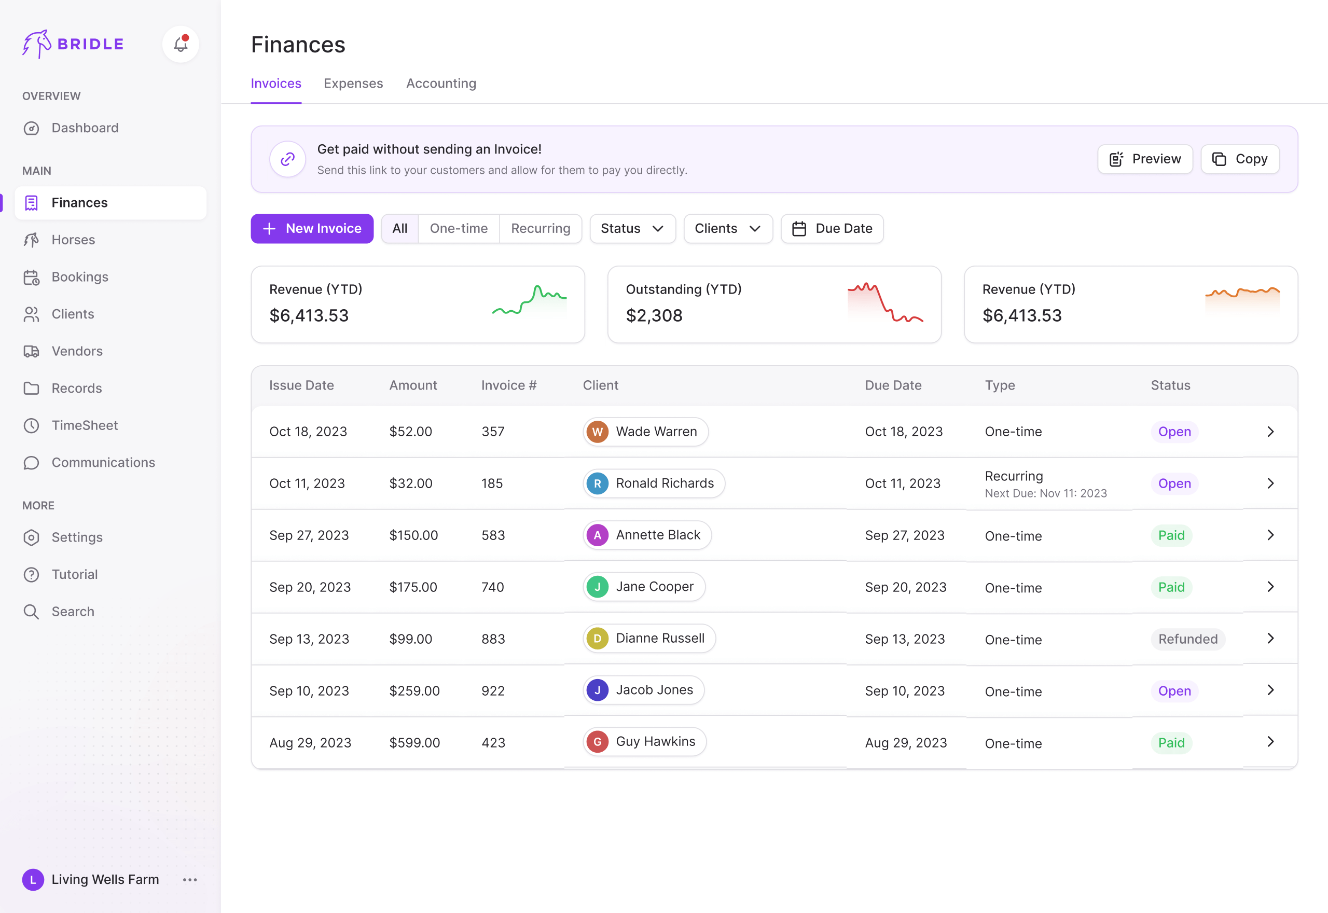Click the TimeSheet clock icon

[x=32, y=425]
